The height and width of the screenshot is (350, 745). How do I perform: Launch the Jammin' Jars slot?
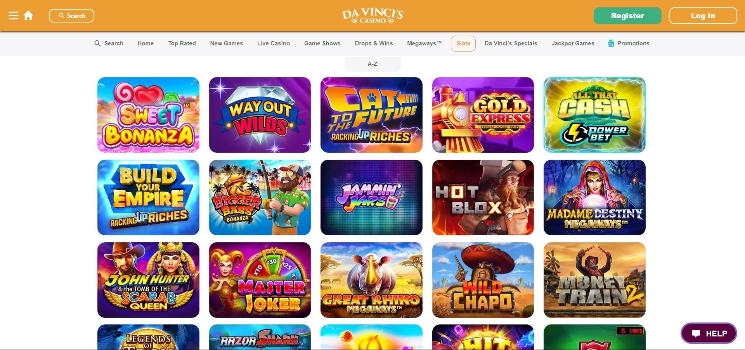(x=371, y=197)
